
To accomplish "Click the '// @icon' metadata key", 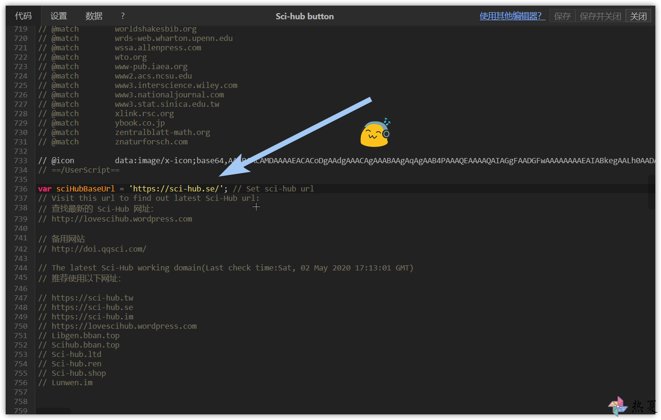I will pyautogui.click(x=56, y=160).
